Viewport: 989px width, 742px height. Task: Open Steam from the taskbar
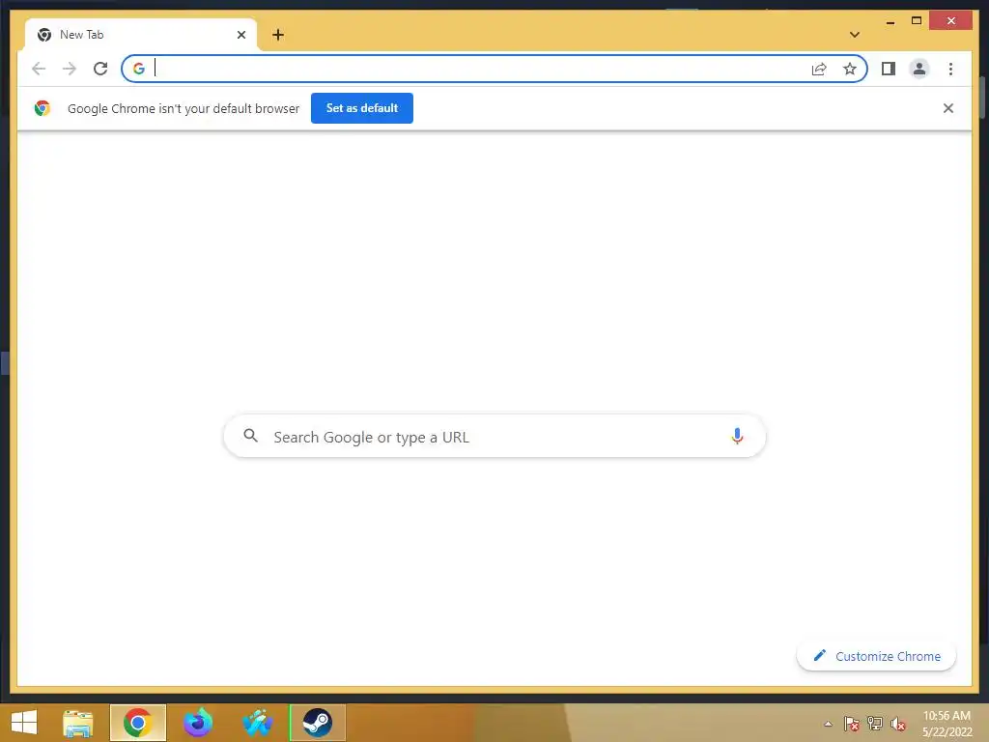pyautogui.click(x=317, y=723)
